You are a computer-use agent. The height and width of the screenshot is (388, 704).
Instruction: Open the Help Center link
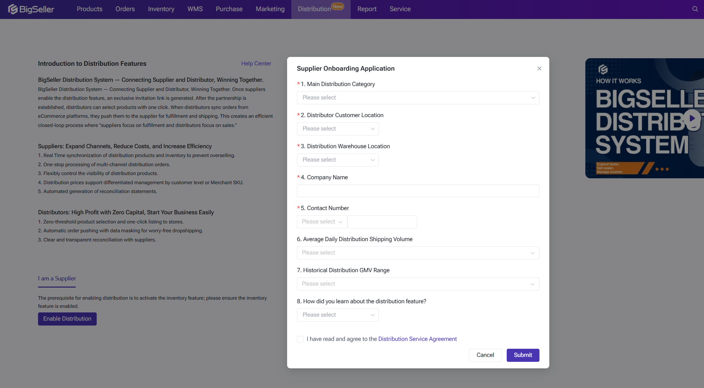pos(256,63)
